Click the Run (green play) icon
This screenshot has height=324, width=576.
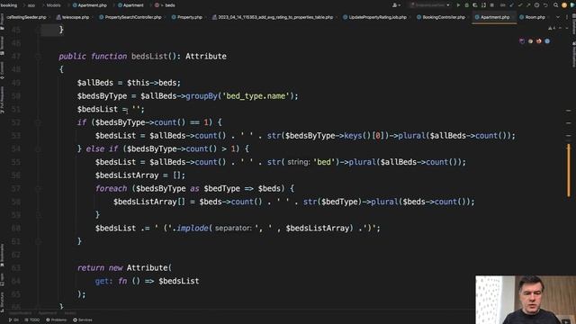(x=458, y=5)
